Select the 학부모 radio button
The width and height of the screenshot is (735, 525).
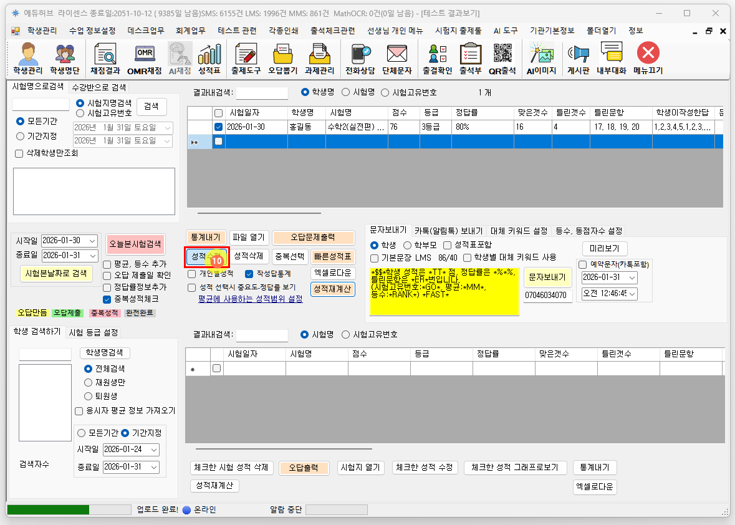click(x=408, y=245)
